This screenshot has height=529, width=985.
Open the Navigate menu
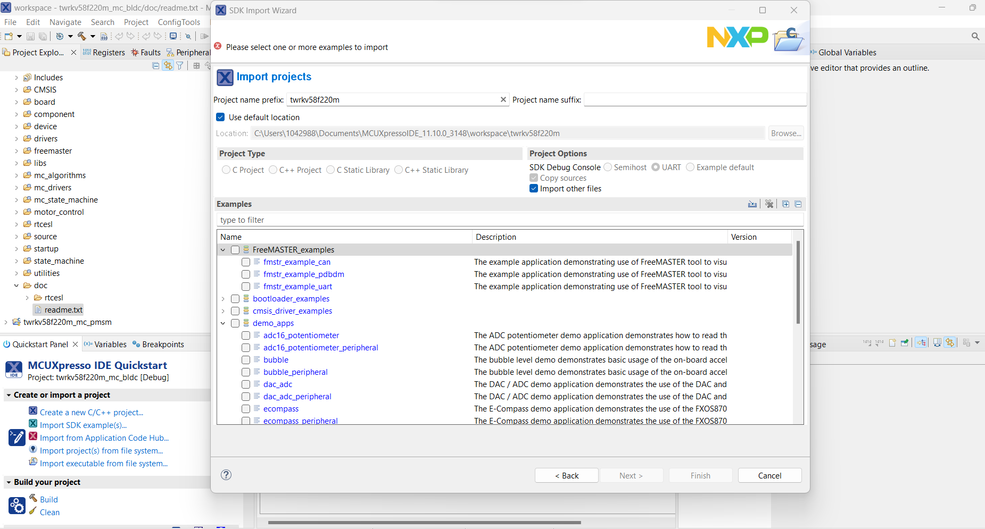pos(65,22)
